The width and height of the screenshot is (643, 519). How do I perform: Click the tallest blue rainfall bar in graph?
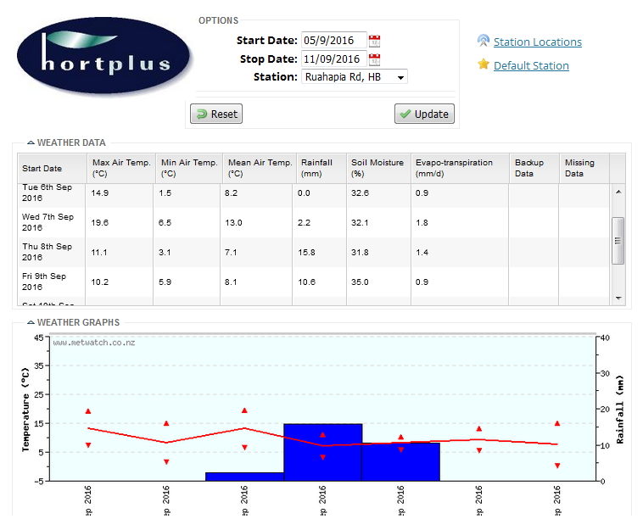click(322, 452)
